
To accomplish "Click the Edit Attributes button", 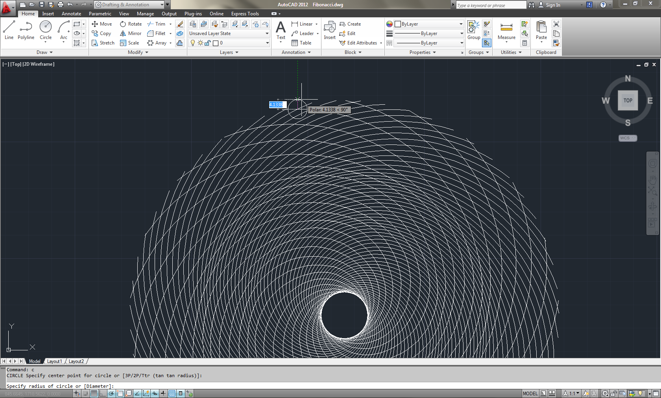I will click(x=358, y=43).
